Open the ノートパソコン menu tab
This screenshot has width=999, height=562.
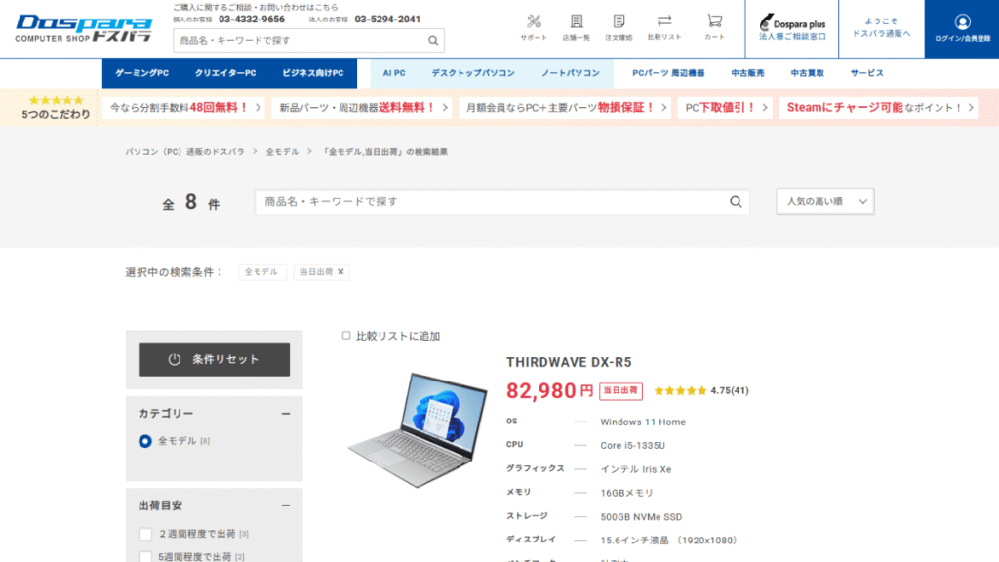click(570, 73)
